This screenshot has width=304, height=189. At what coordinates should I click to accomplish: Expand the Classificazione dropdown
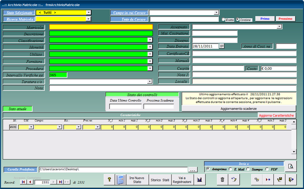(x=149, y=40)
